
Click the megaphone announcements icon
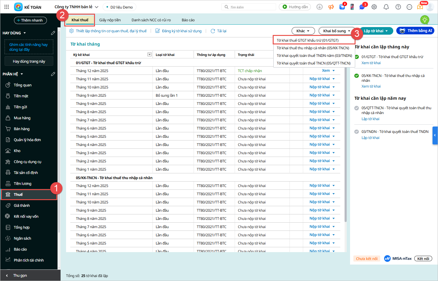pyautogui.click(x=331, y=7)
